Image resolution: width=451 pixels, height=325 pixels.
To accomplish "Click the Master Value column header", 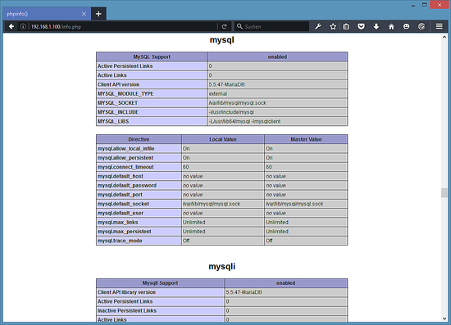I will pyautogui.click(x=306, y=139).
